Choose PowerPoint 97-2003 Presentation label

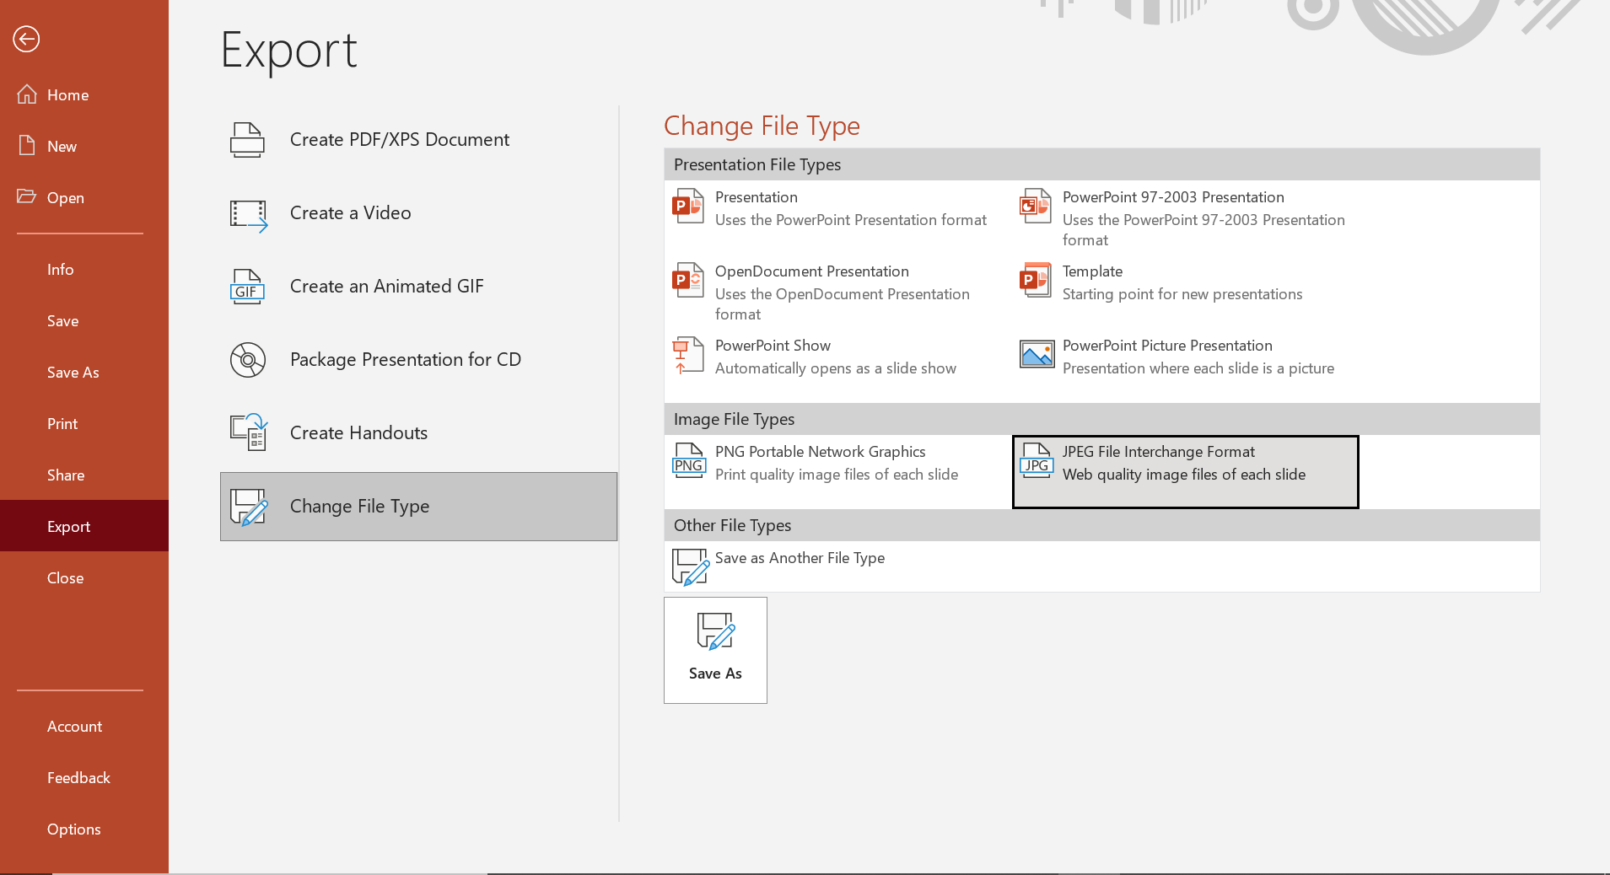click(1173, 197)
